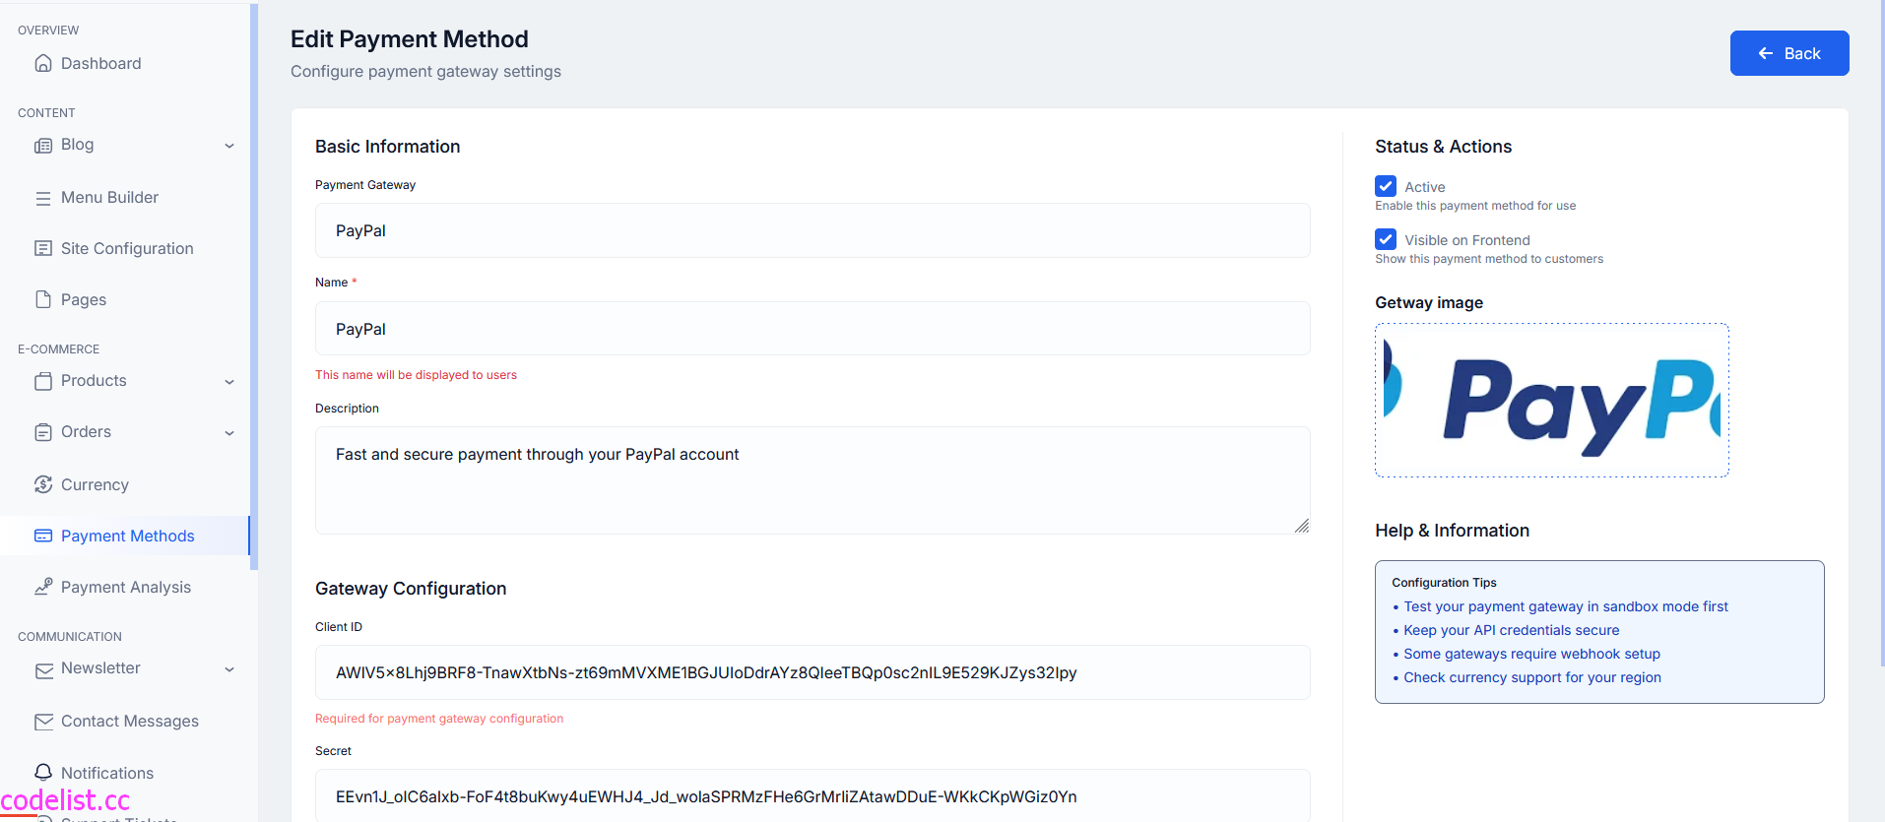Image resolution: width=1885 pixels, height=822 pixels.
Task: Click the 'Gateway Configuration' section heading
Action: 411,589
